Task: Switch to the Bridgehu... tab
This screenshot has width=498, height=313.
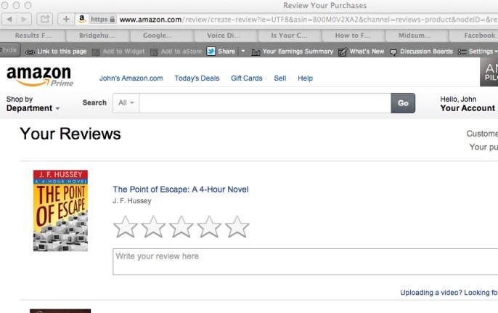Action: coord(97,36)
